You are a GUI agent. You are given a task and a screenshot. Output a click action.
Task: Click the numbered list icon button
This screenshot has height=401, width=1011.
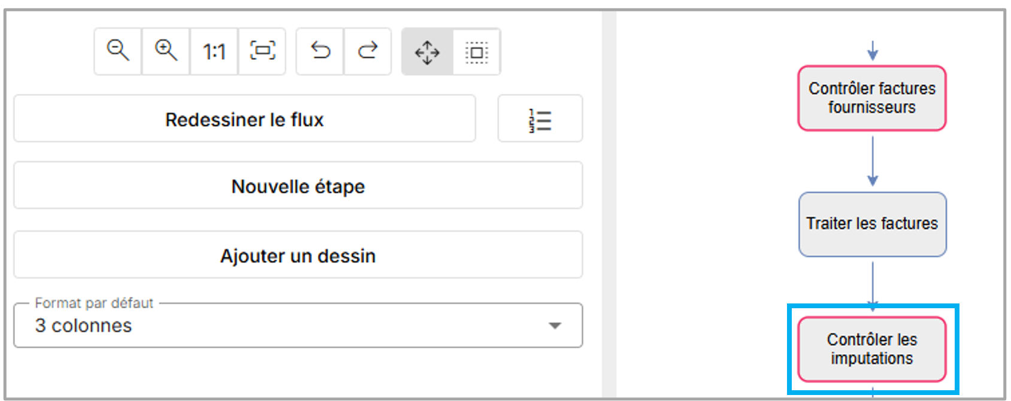click(x=540, y=119)
